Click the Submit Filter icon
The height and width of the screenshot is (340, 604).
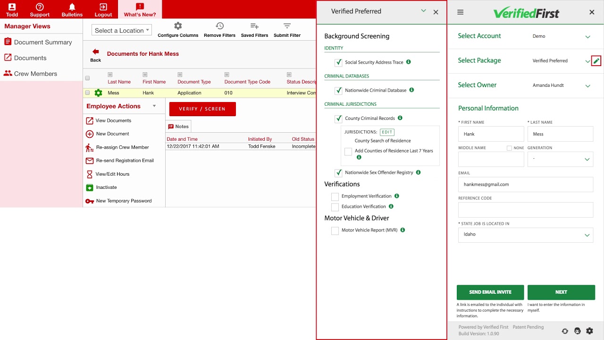(287, 26)
